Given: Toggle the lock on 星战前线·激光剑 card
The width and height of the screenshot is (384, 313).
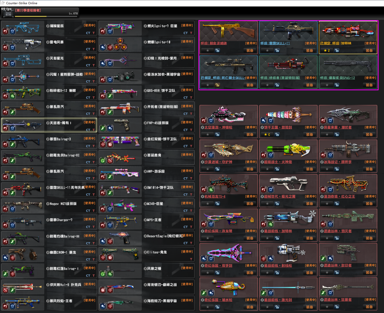Looking at the screenshot, I should pos(277,307).
